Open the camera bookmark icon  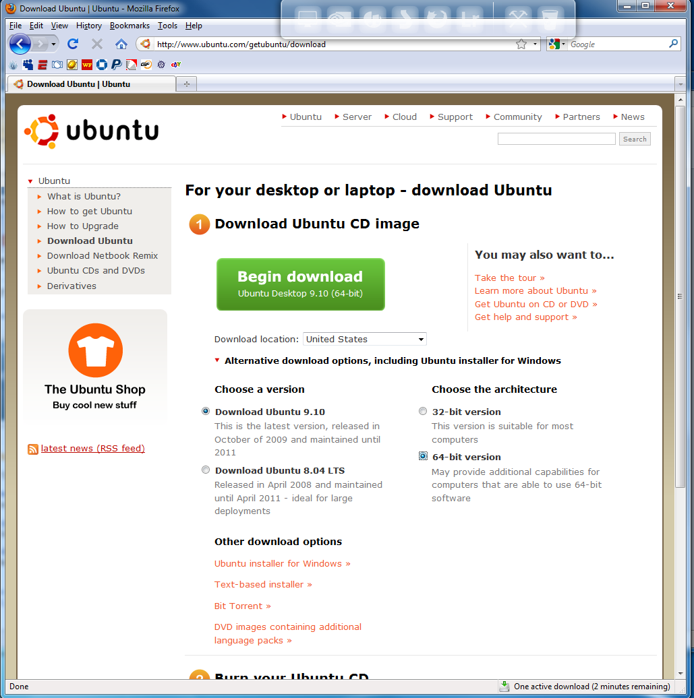(x=57, y=65)
